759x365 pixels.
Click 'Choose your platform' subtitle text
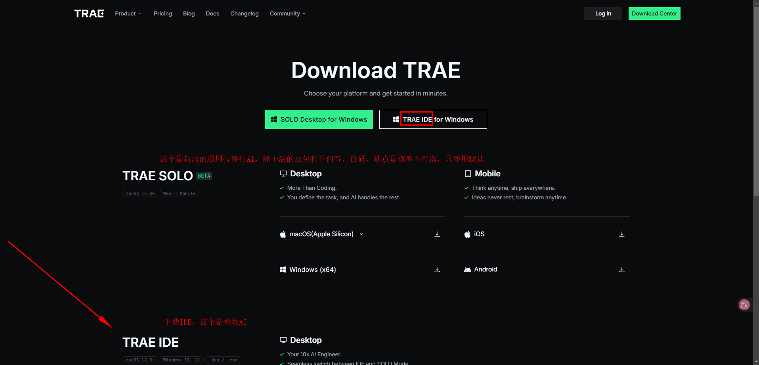click(x=376, y=94)
